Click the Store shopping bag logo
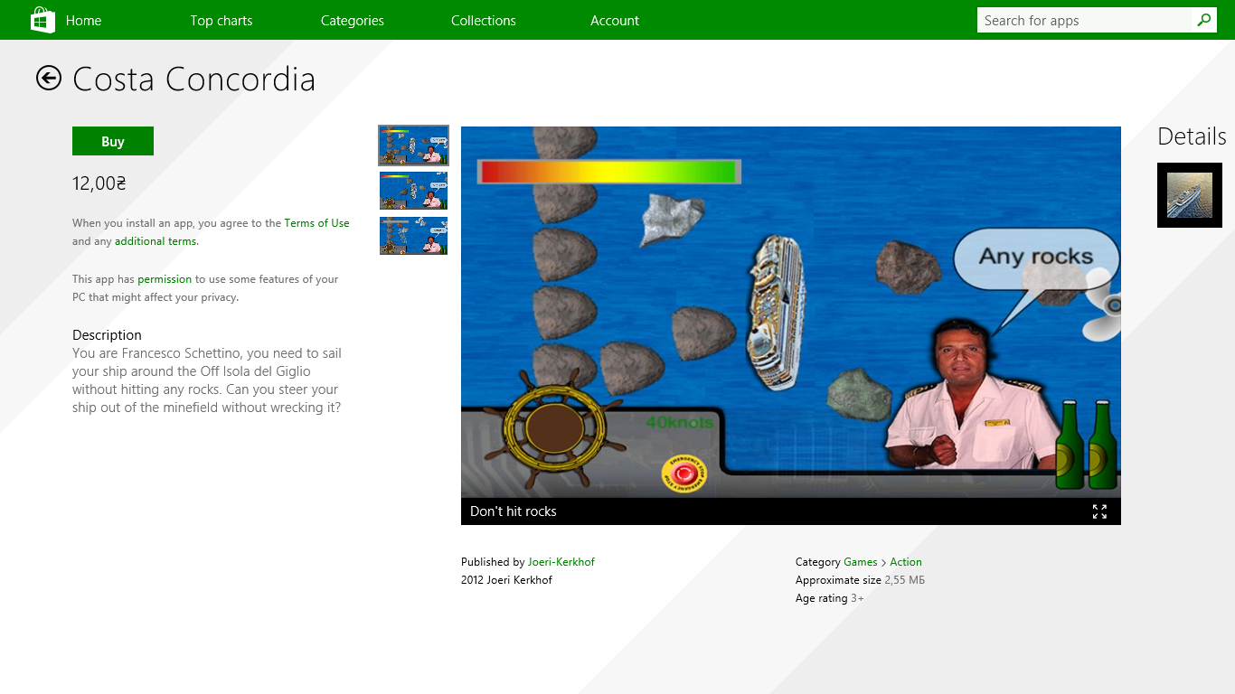Image resolution: width=1235 pixels, height=694 pixels. tap(42, 20)
